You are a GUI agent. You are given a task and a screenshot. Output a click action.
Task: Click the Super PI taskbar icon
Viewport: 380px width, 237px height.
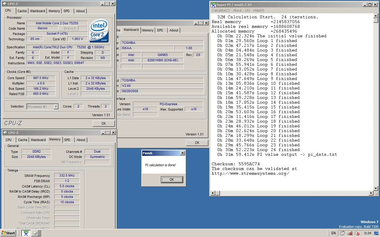tap(26, 233)
